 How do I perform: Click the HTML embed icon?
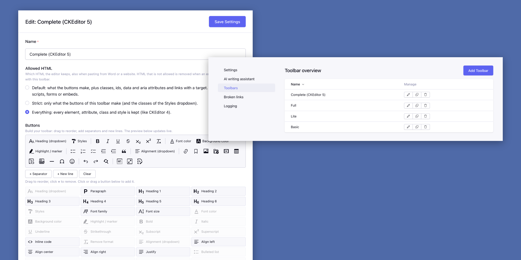[x=42, y=161]
